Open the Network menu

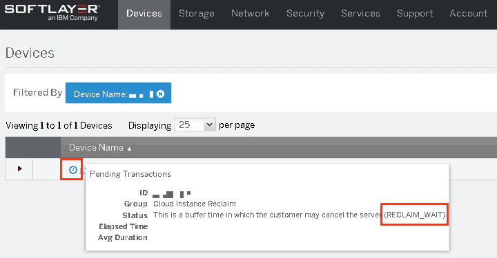pyautogui.click(x=250, y=13)
